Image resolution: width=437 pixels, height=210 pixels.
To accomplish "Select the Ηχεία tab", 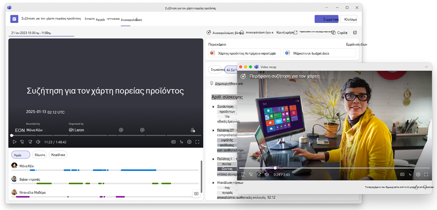I will coord(21,155).
